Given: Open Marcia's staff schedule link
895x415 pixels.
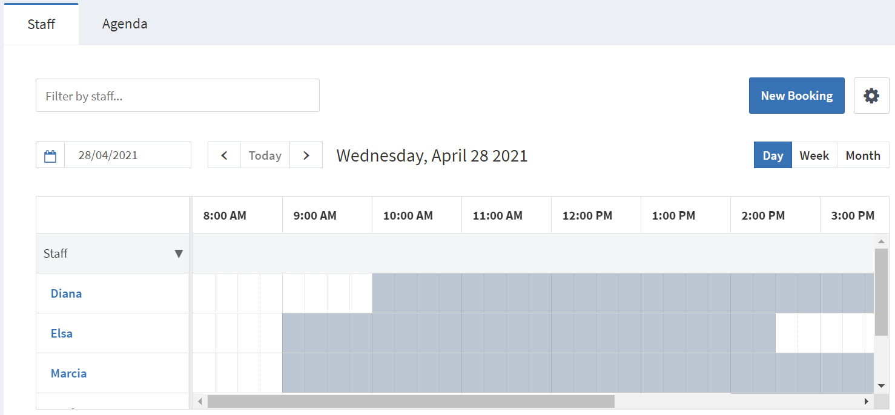Looking at the screenshot, I should (x=68, y=373).
